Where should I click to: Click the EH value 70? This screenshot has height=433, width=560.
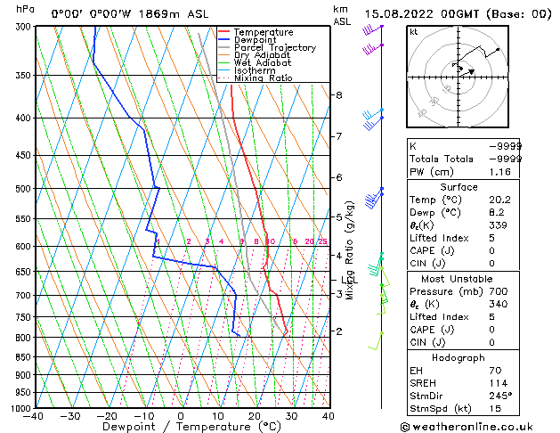[x=495, y=371]
